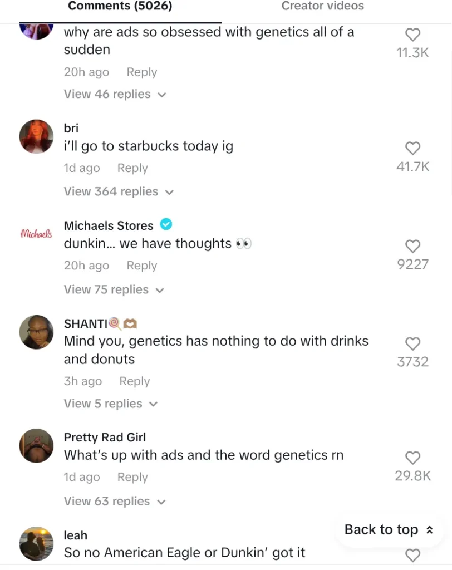
Task: View leah's profile avatar
Action: (36, 543)
